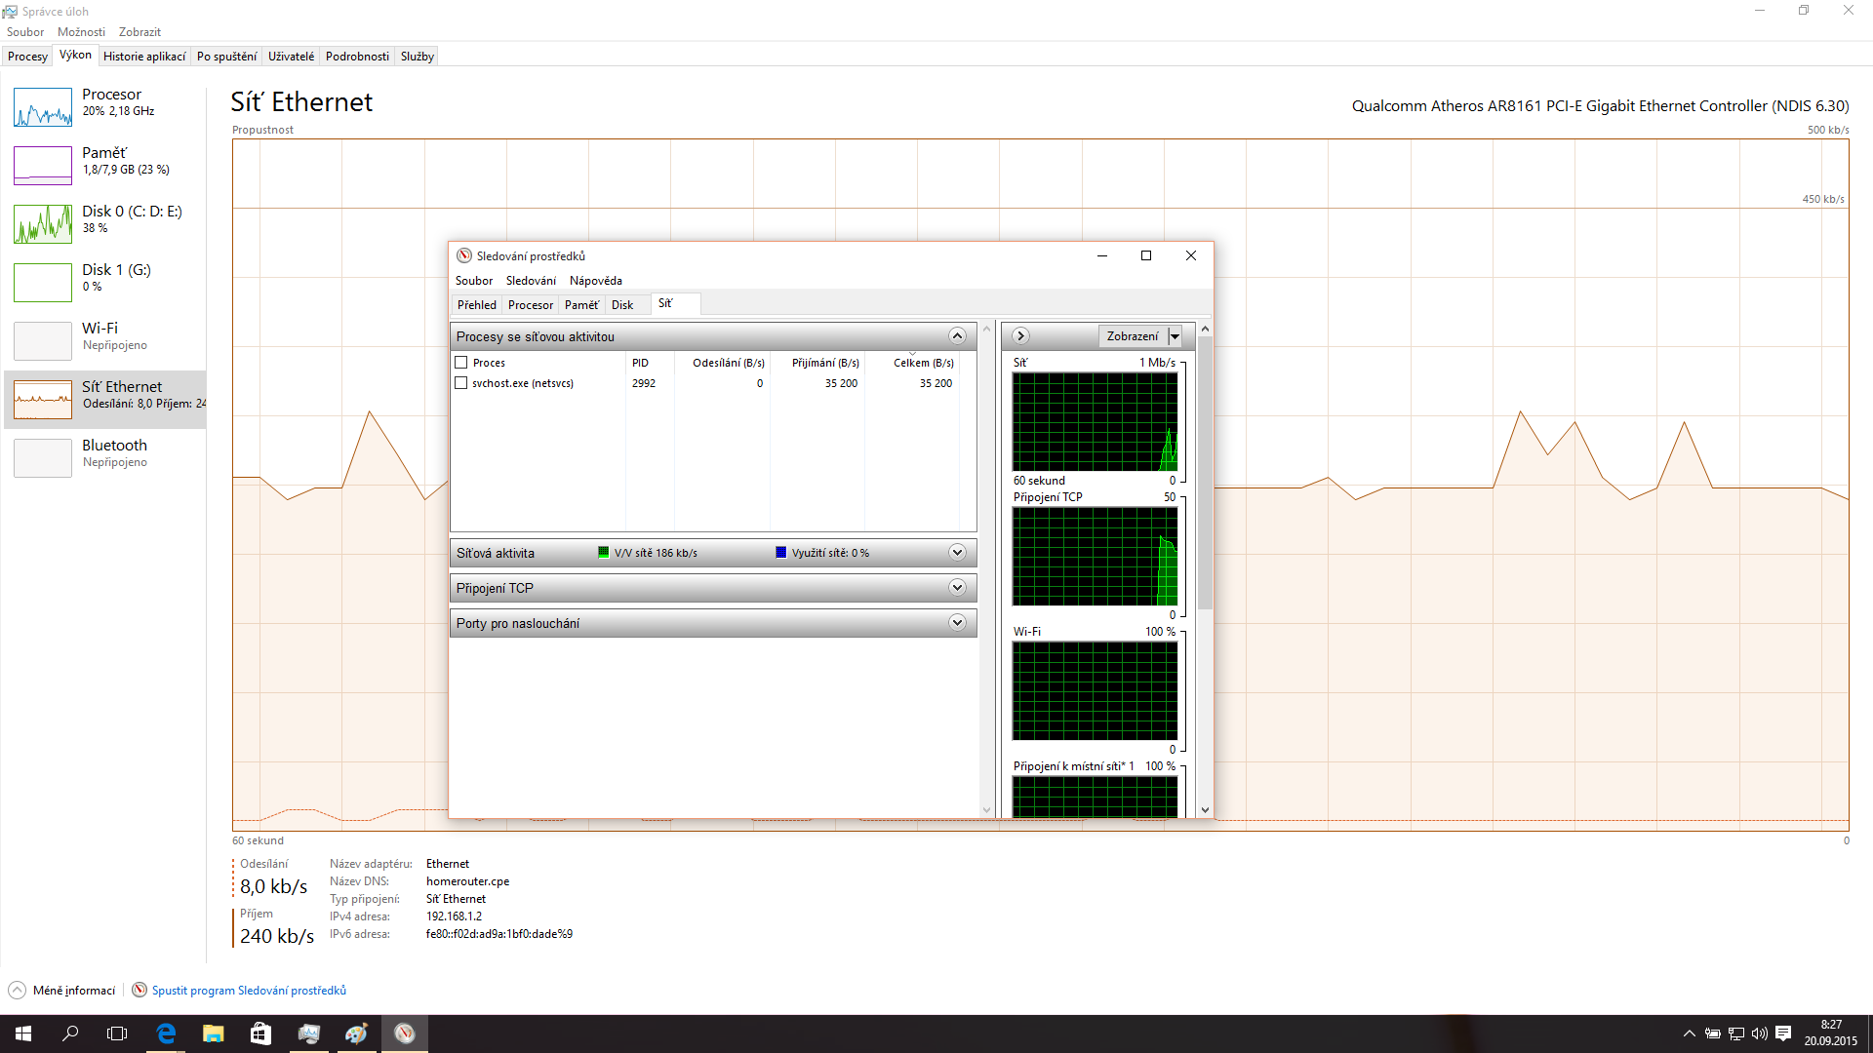
Task: Check the svchost.exe (netsvcs) checkbox
Action: point(461,383)
